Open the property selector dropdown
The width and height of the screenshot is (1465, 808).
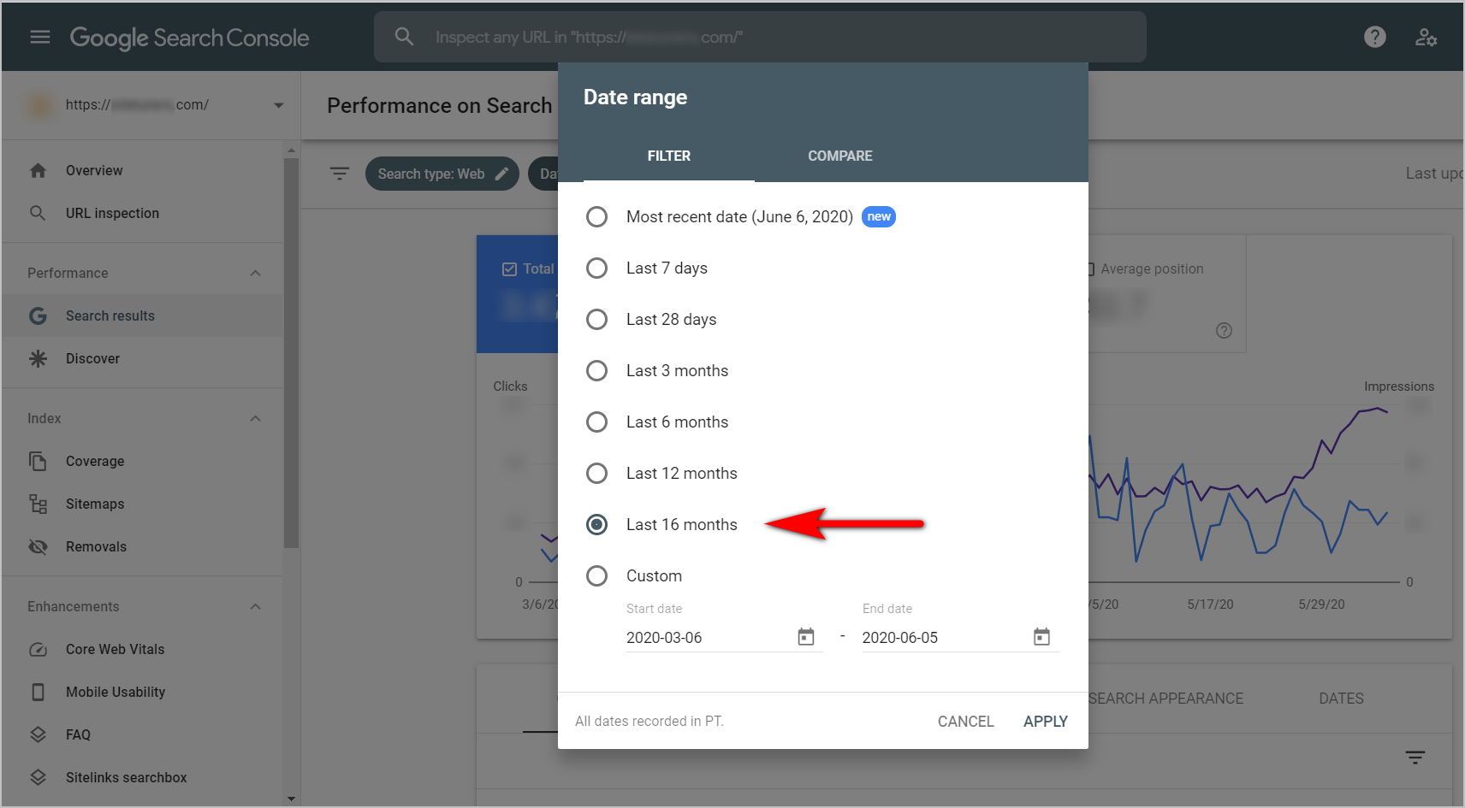pyautogui.click(x=279, y=104)
